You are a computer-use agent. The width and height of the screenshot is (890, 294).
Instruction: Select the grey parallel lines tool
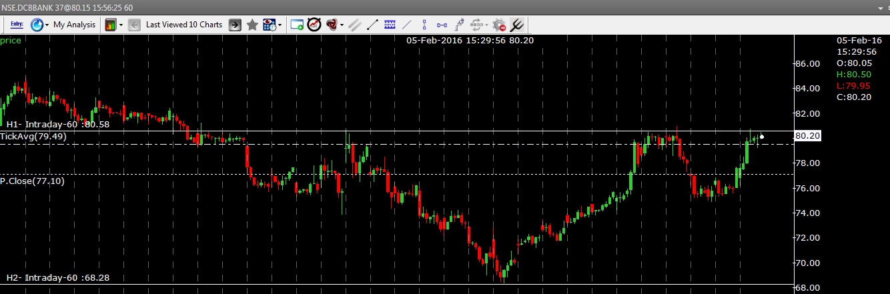click(355, 25)
